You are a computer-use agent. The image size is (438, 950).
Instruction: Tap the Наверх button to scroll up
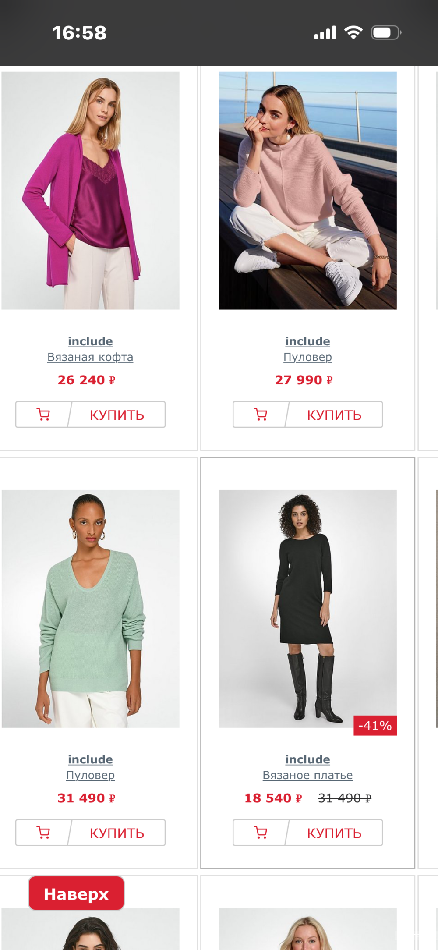pyautogui.click(x=75, y=893)
